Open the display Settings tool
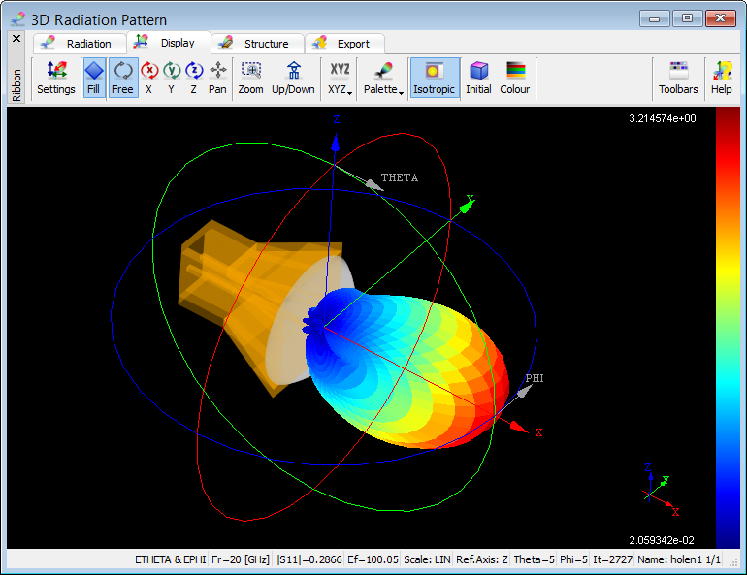Screen dimensions: 747x575 (55, 78)
